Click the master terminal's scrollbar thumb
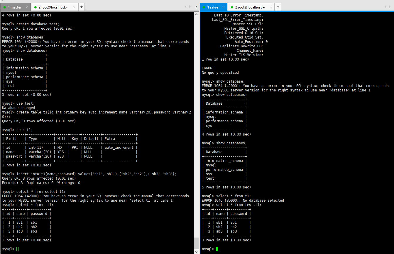The width and height of the screenshot is (394, 254). pos(197,243)
